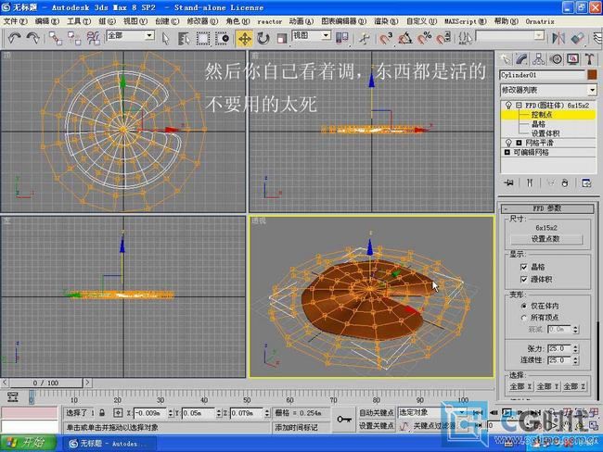Toggle absolute/offset transform type-in icon
The width and height of the screenshot is (603, 452).
(118, 413)
